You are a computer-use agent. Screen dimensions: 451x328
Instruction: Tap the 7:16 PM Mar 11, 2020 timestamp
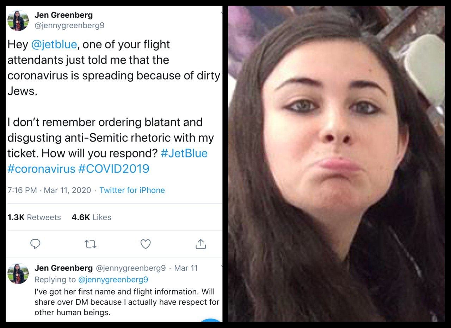click(x=49, y=190)
